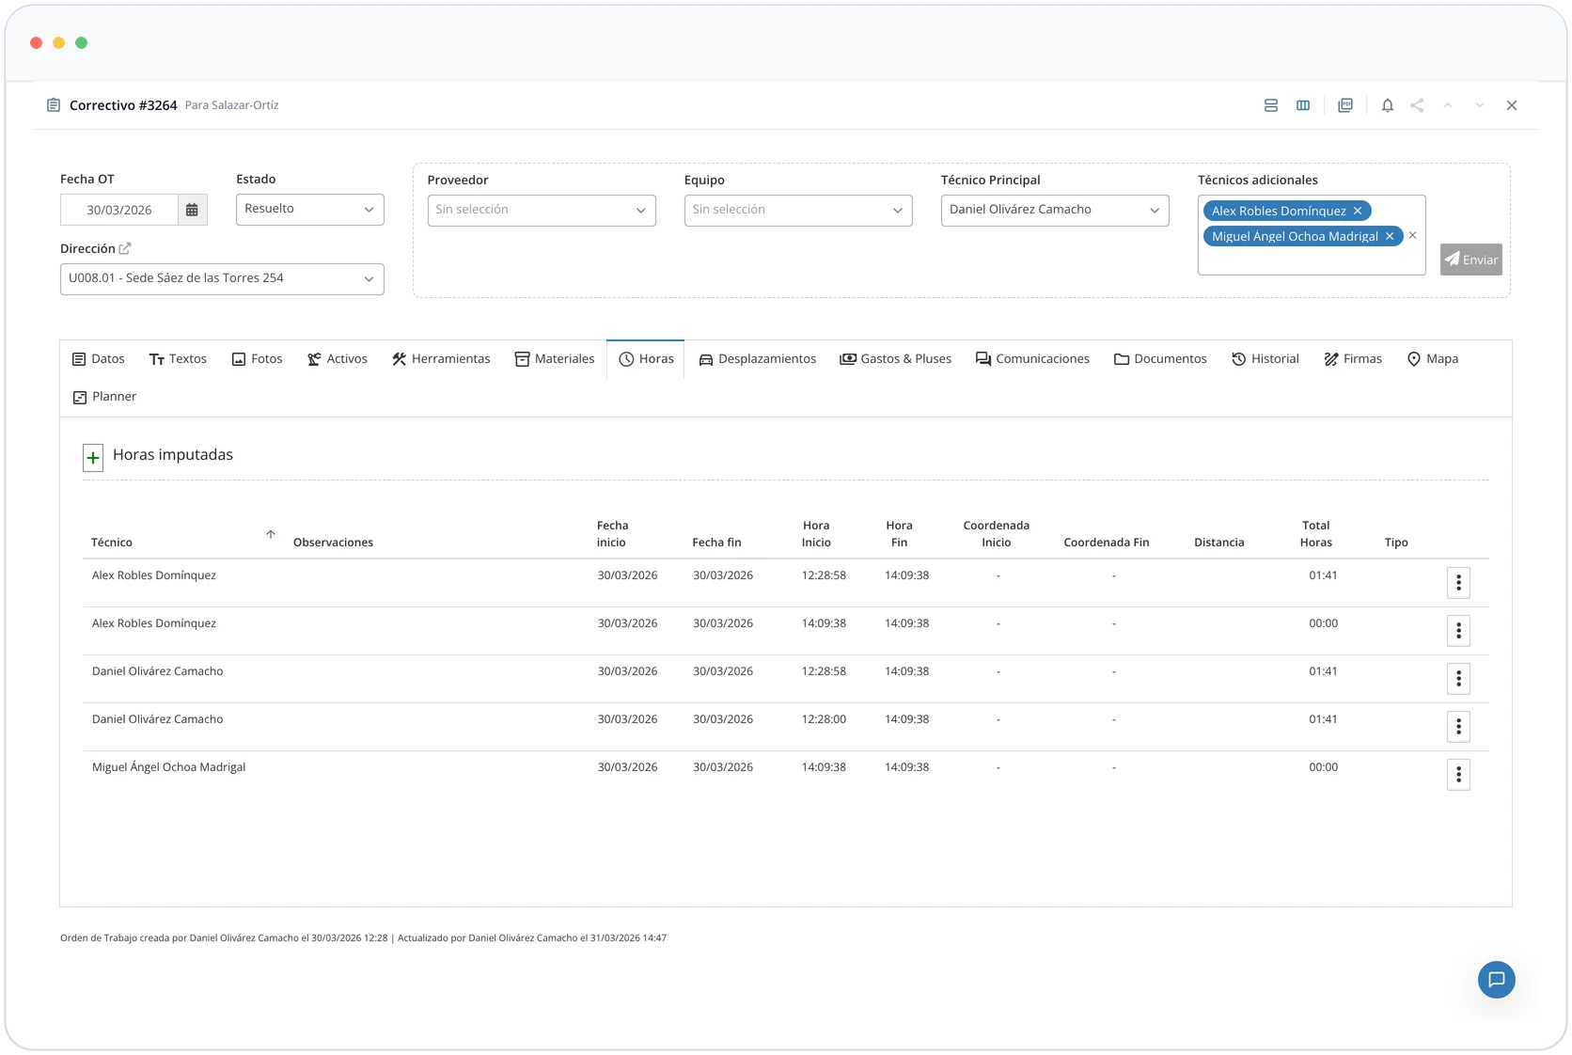Open the calendar picker for Fecha OT
Viewport: 1572px width, 1055px height.
click(x=192, y=210)
